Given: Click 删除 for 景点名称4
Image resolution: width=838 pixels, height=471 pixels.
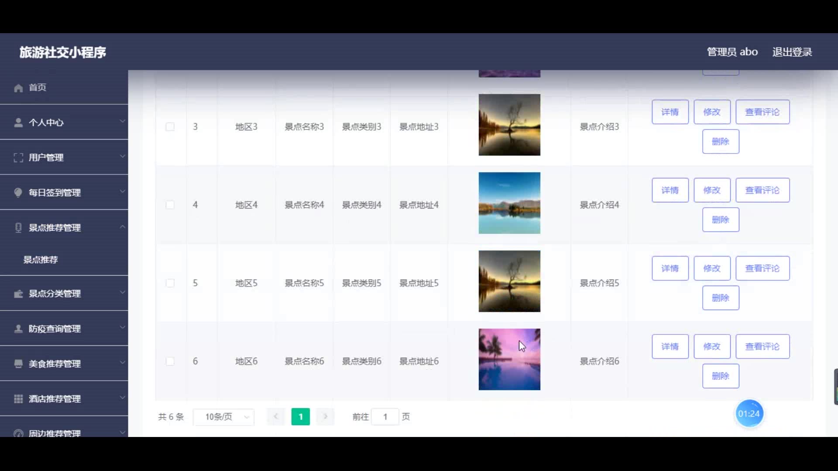Looking at the screenshot, I should (x=721, y=219).
